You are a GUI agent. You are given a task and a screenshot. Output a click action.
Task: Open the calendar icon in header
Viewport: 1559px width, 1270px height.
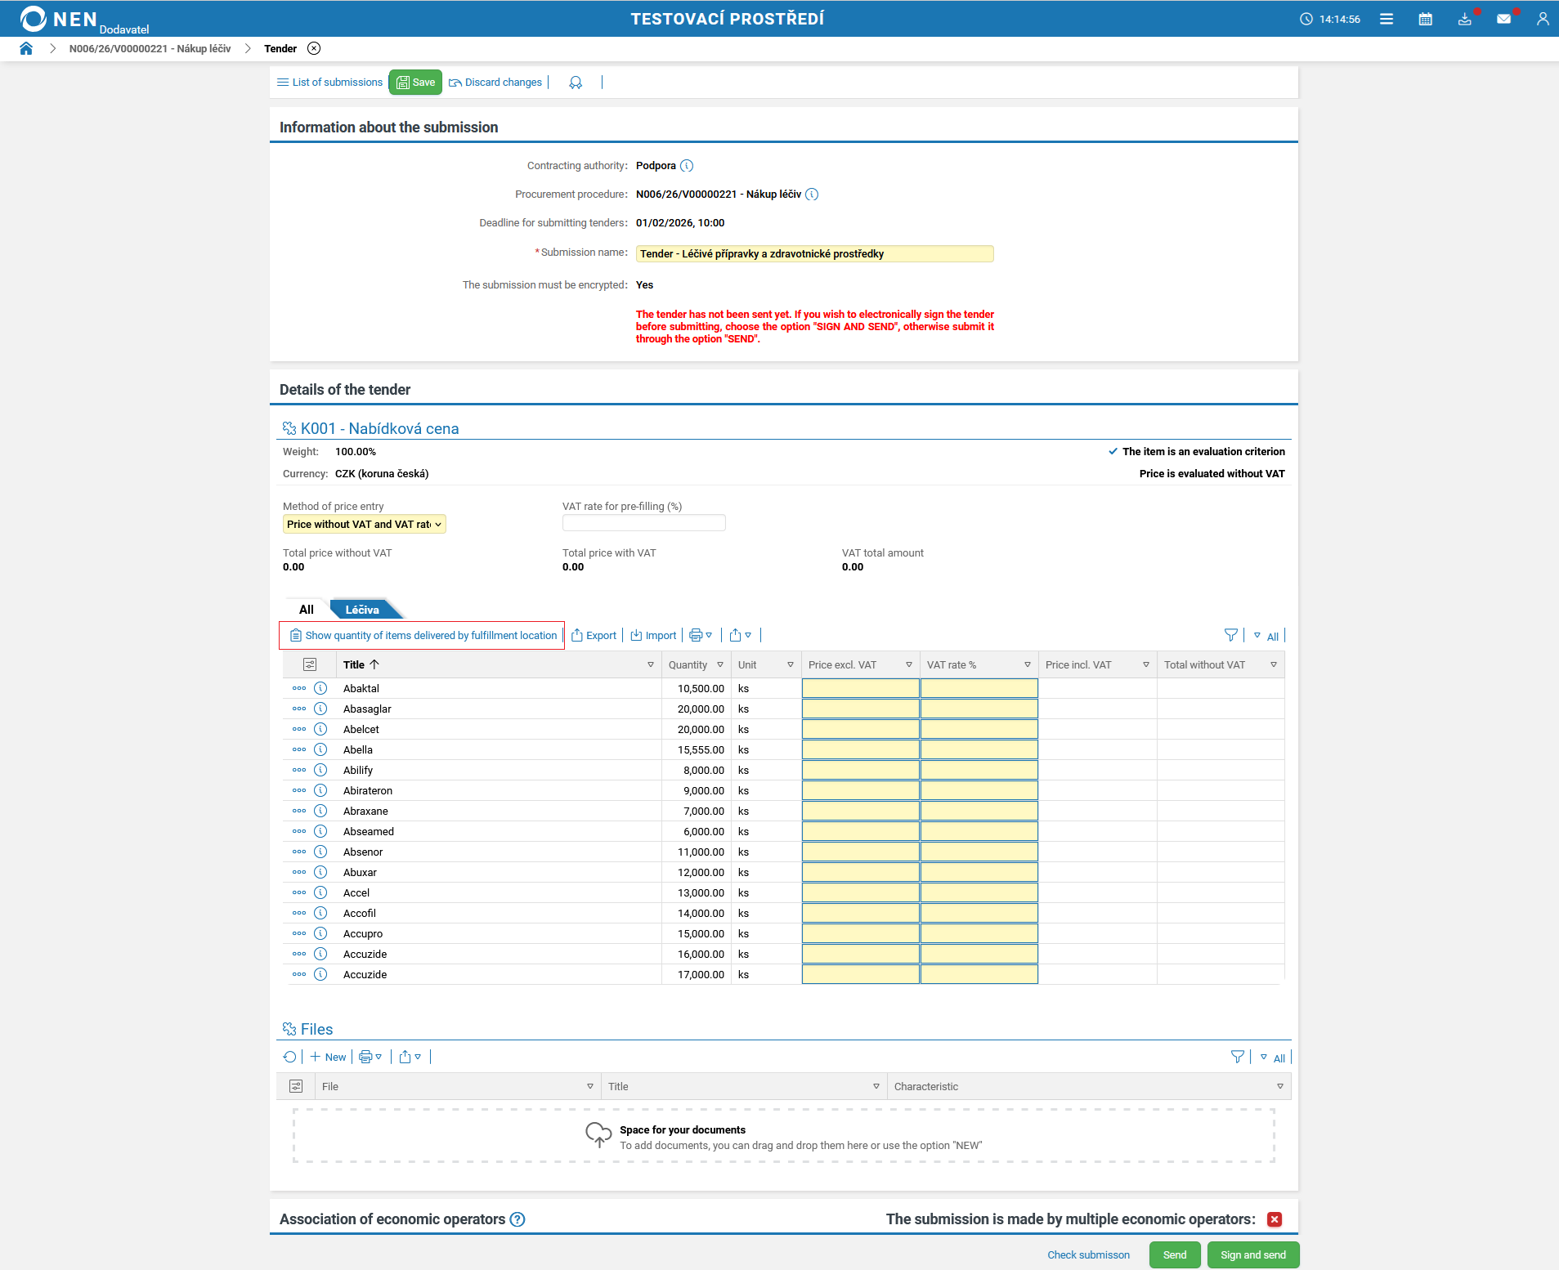click(x=1425, y=19)
